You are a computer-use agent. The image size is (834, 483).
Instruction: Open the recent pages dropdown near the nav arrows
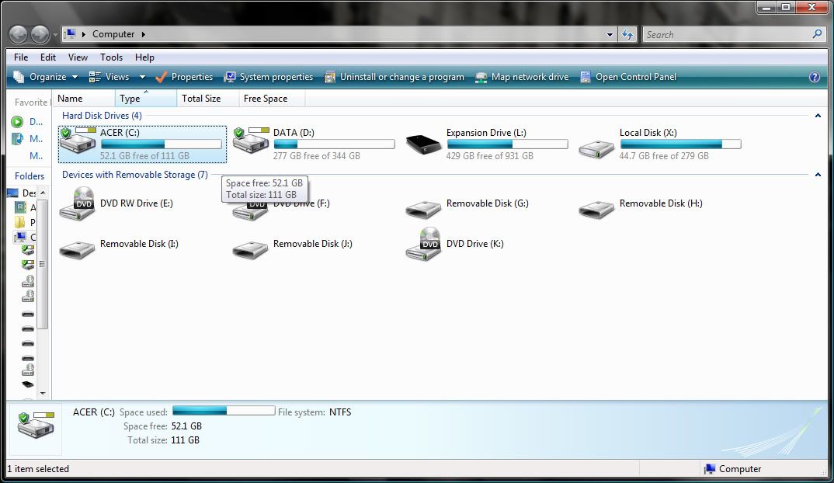(55, 35)
